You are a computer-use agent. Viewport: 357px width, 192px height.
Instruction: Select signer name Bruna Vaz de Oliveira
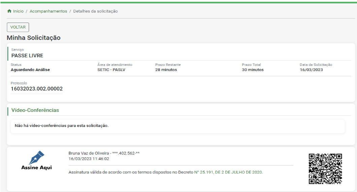[x=89, y=153]
